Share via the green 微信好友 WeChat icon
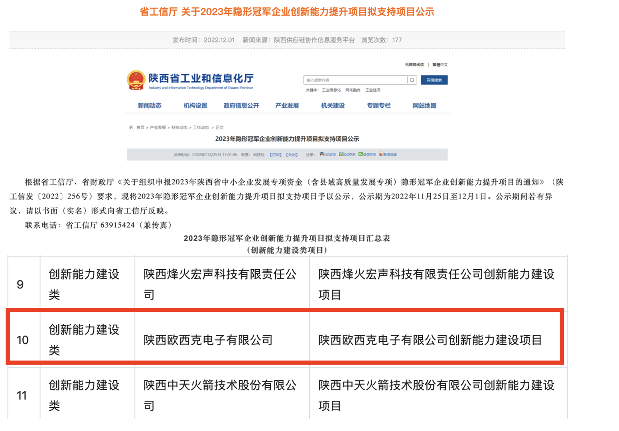This screenshot has width=619, height=431. [x=360, y=154]
